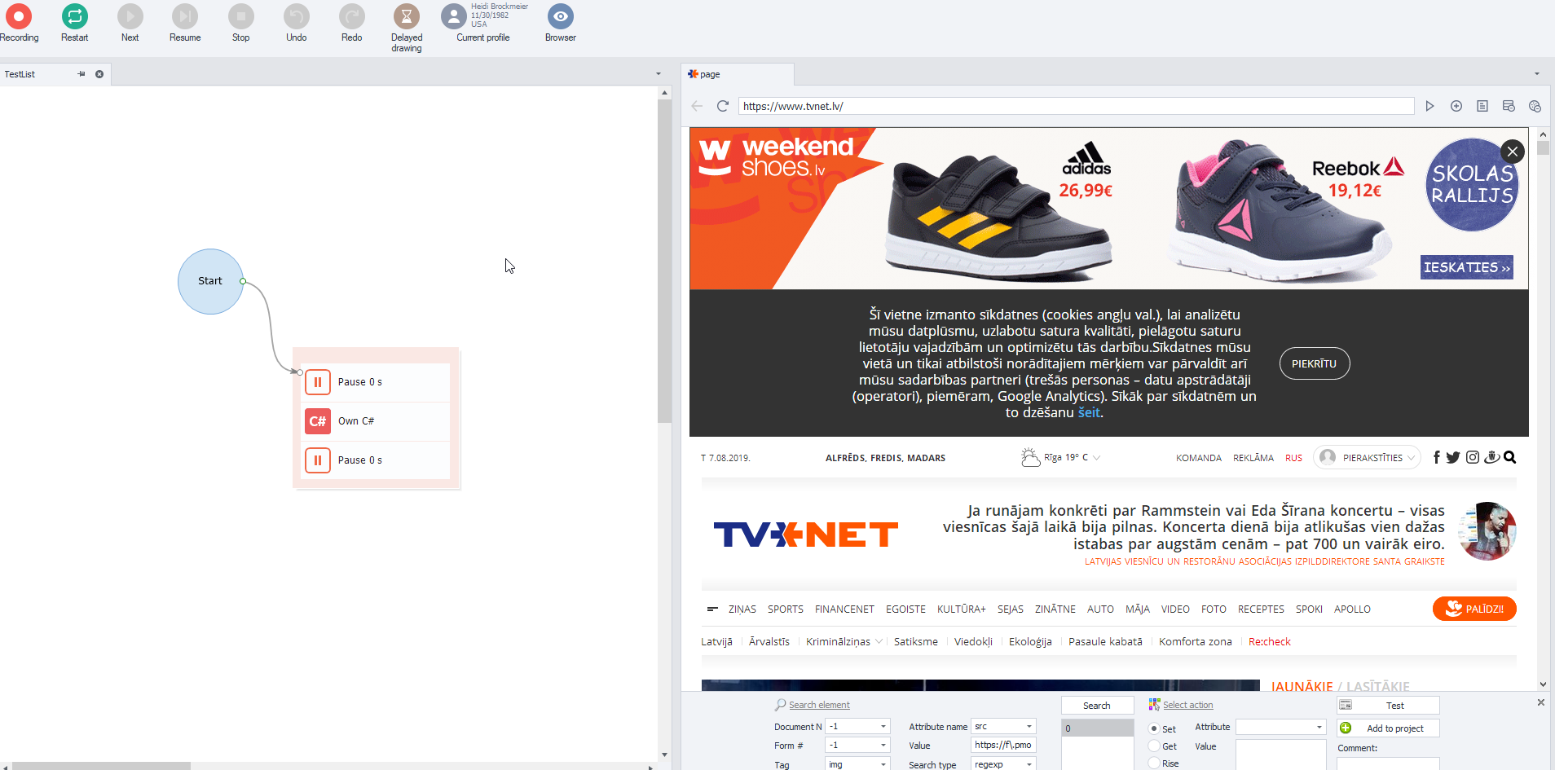1555x770 pixels.
Task: Open the hamburger menu before ZIŅAS
Action: pos(711,609)
